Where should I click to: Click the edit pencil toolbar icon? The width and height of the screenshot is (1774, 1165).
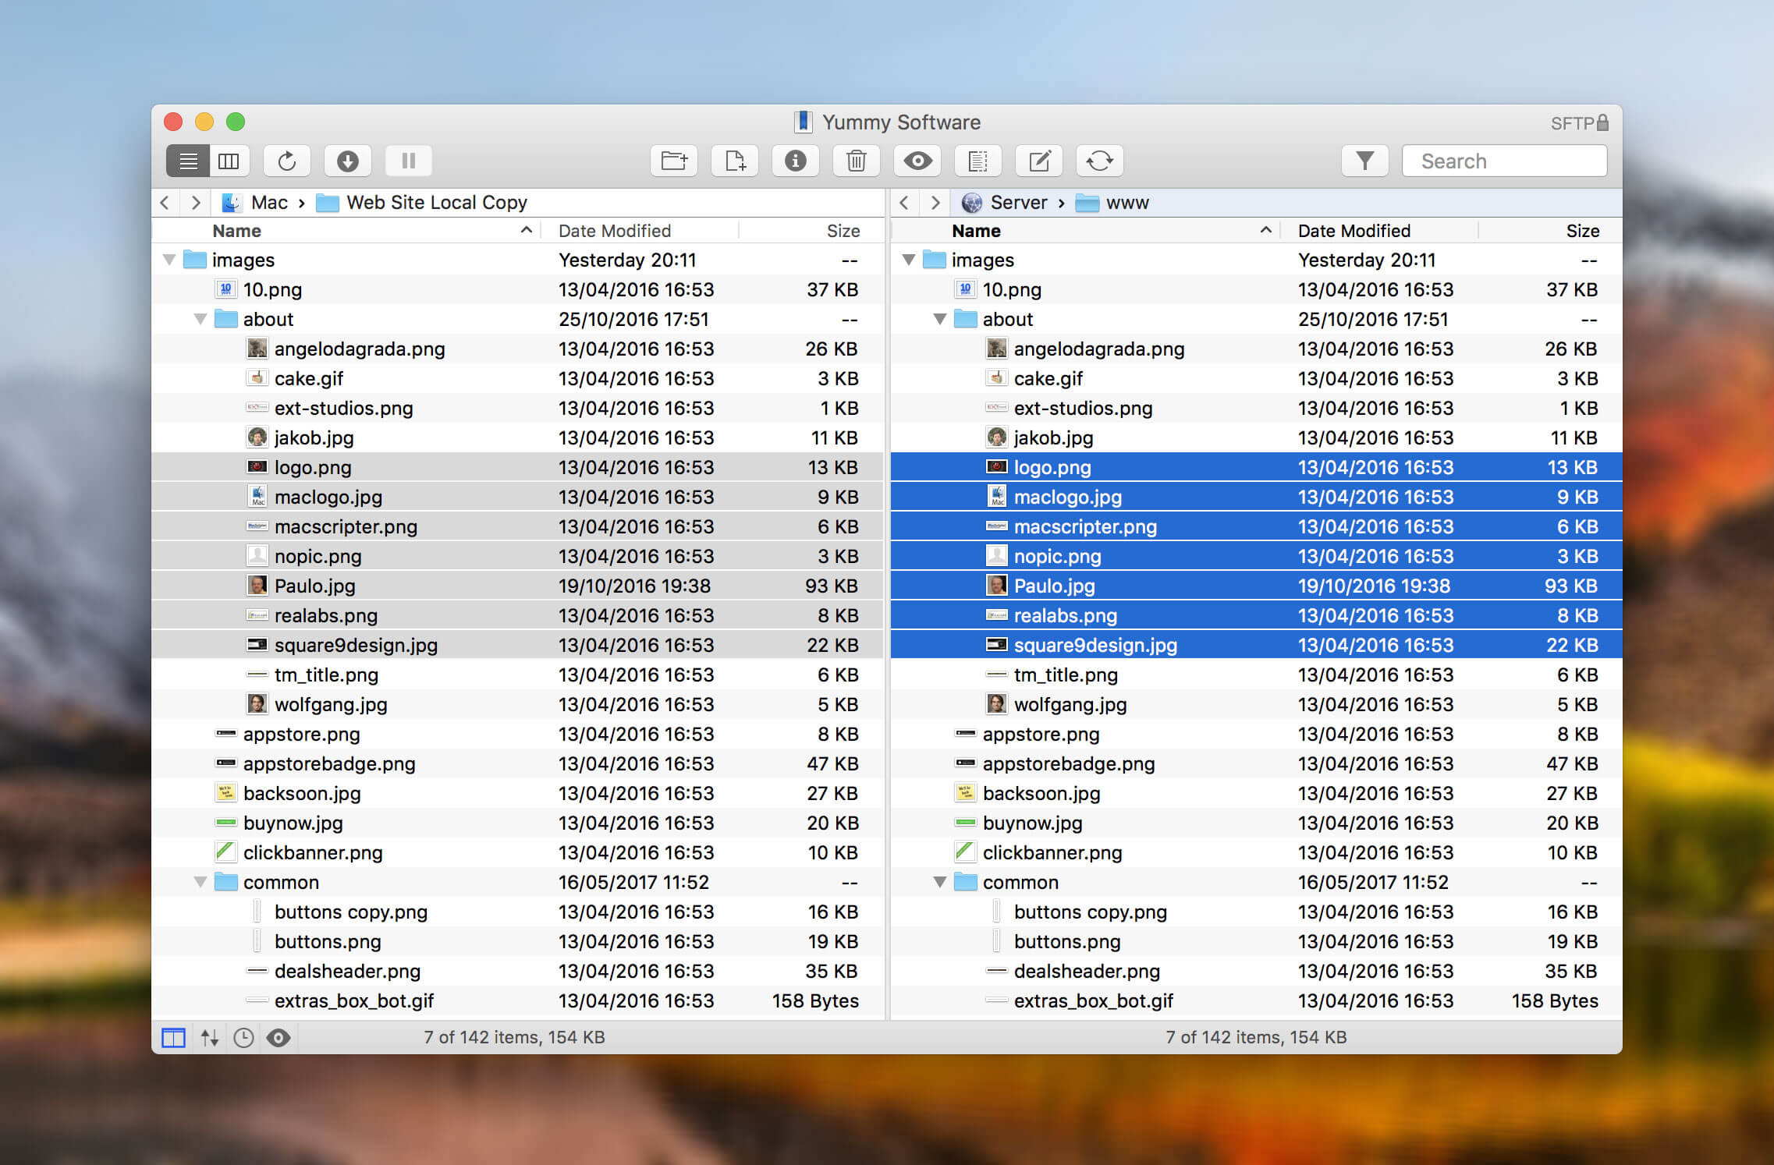[x=1038, y=161]
